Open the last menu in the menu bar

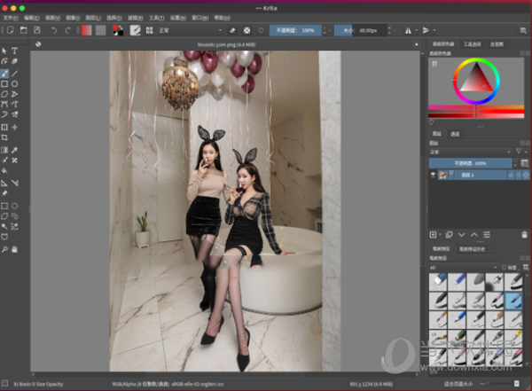tap(222, 18)
